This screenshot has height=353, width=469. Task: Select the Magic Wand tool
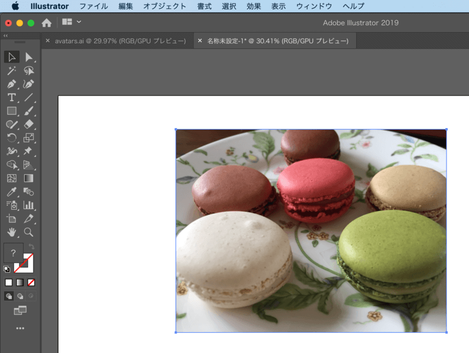tap(11, 71)
